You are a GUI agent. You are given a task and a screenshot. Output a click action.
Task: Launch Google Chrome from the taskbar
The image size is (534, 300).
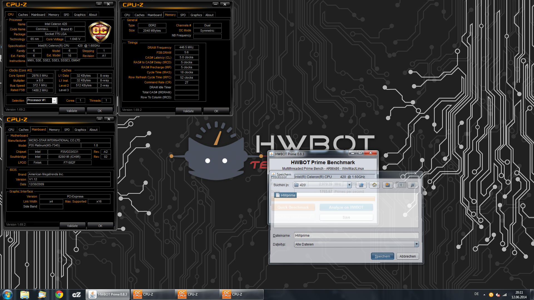click(59, 294)
